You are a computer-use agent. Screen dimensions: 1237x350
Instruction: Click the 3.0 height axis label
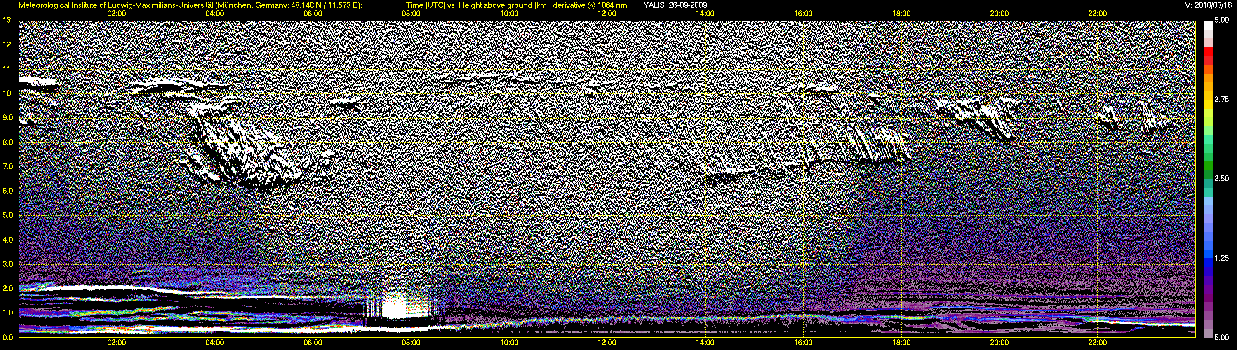point(8,264)
